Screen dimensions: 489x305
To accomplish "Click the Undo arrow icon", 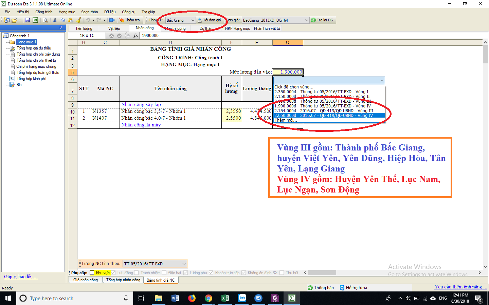I will pos(88,20).
